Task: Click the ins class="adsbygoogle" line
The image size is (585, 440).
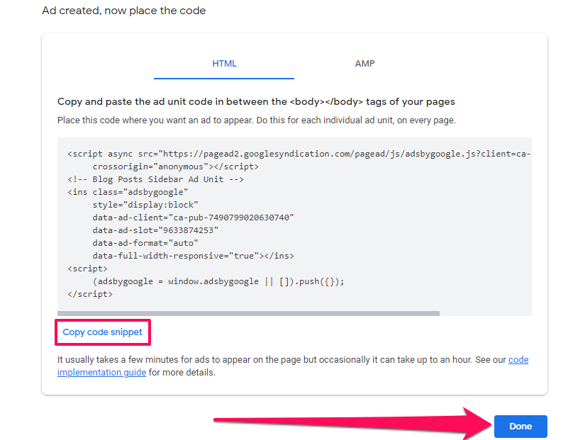Action: [x=128, y=192]
